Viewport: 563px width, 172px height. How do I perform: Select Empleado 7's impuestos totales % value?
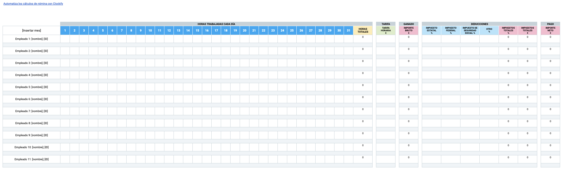508,111
